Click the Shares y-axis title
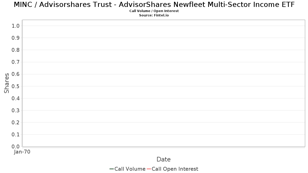Viewport: 308px width, 173px height. click(x=7, y=83)
